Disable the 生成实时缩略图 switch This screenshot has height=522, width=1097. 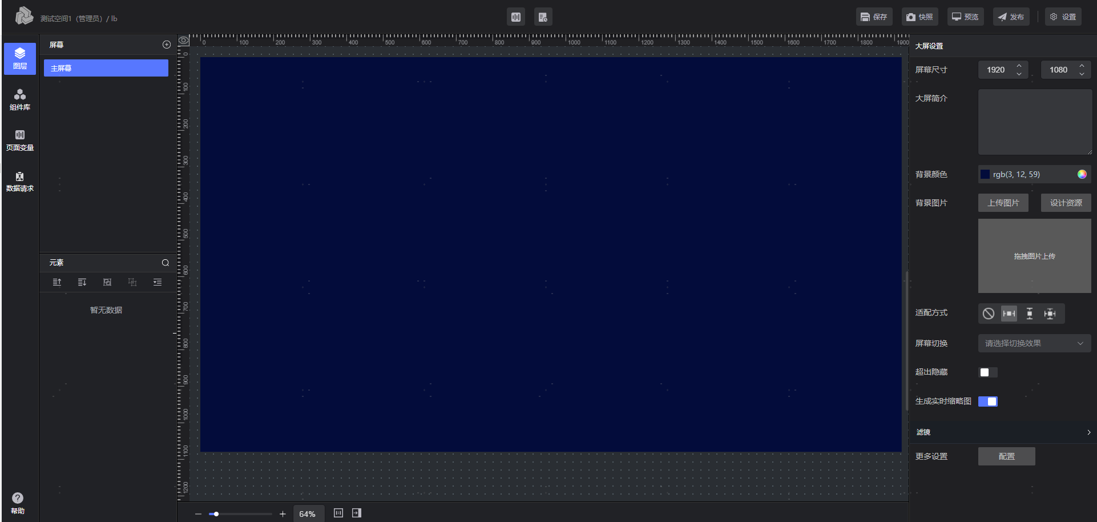pyautogui.click(x=987, y=401)
